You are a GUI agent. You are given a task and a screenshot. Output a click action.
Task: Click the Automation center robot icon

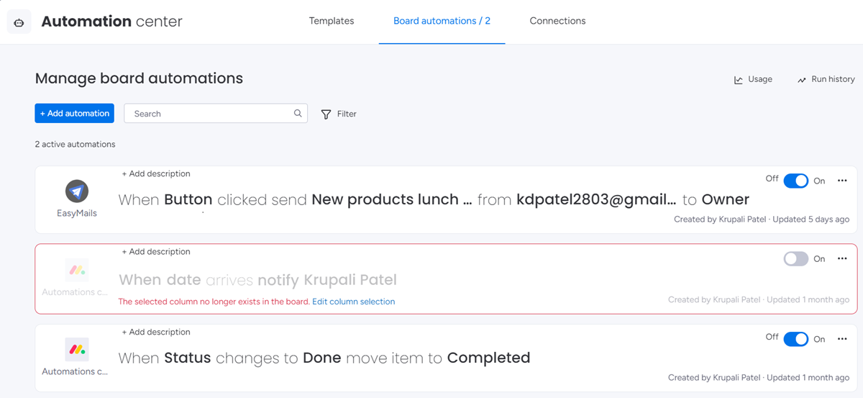[19, 22]
